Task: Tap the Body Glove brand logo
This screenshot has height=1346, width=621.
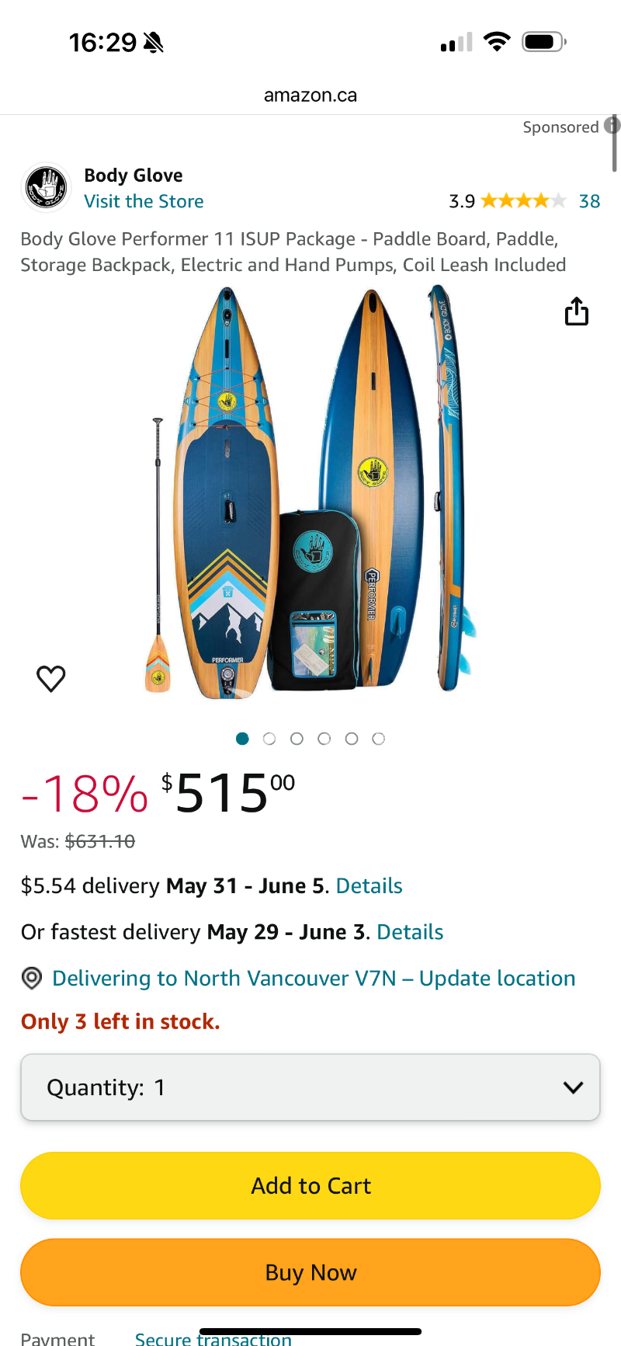Action: [46, 187]
